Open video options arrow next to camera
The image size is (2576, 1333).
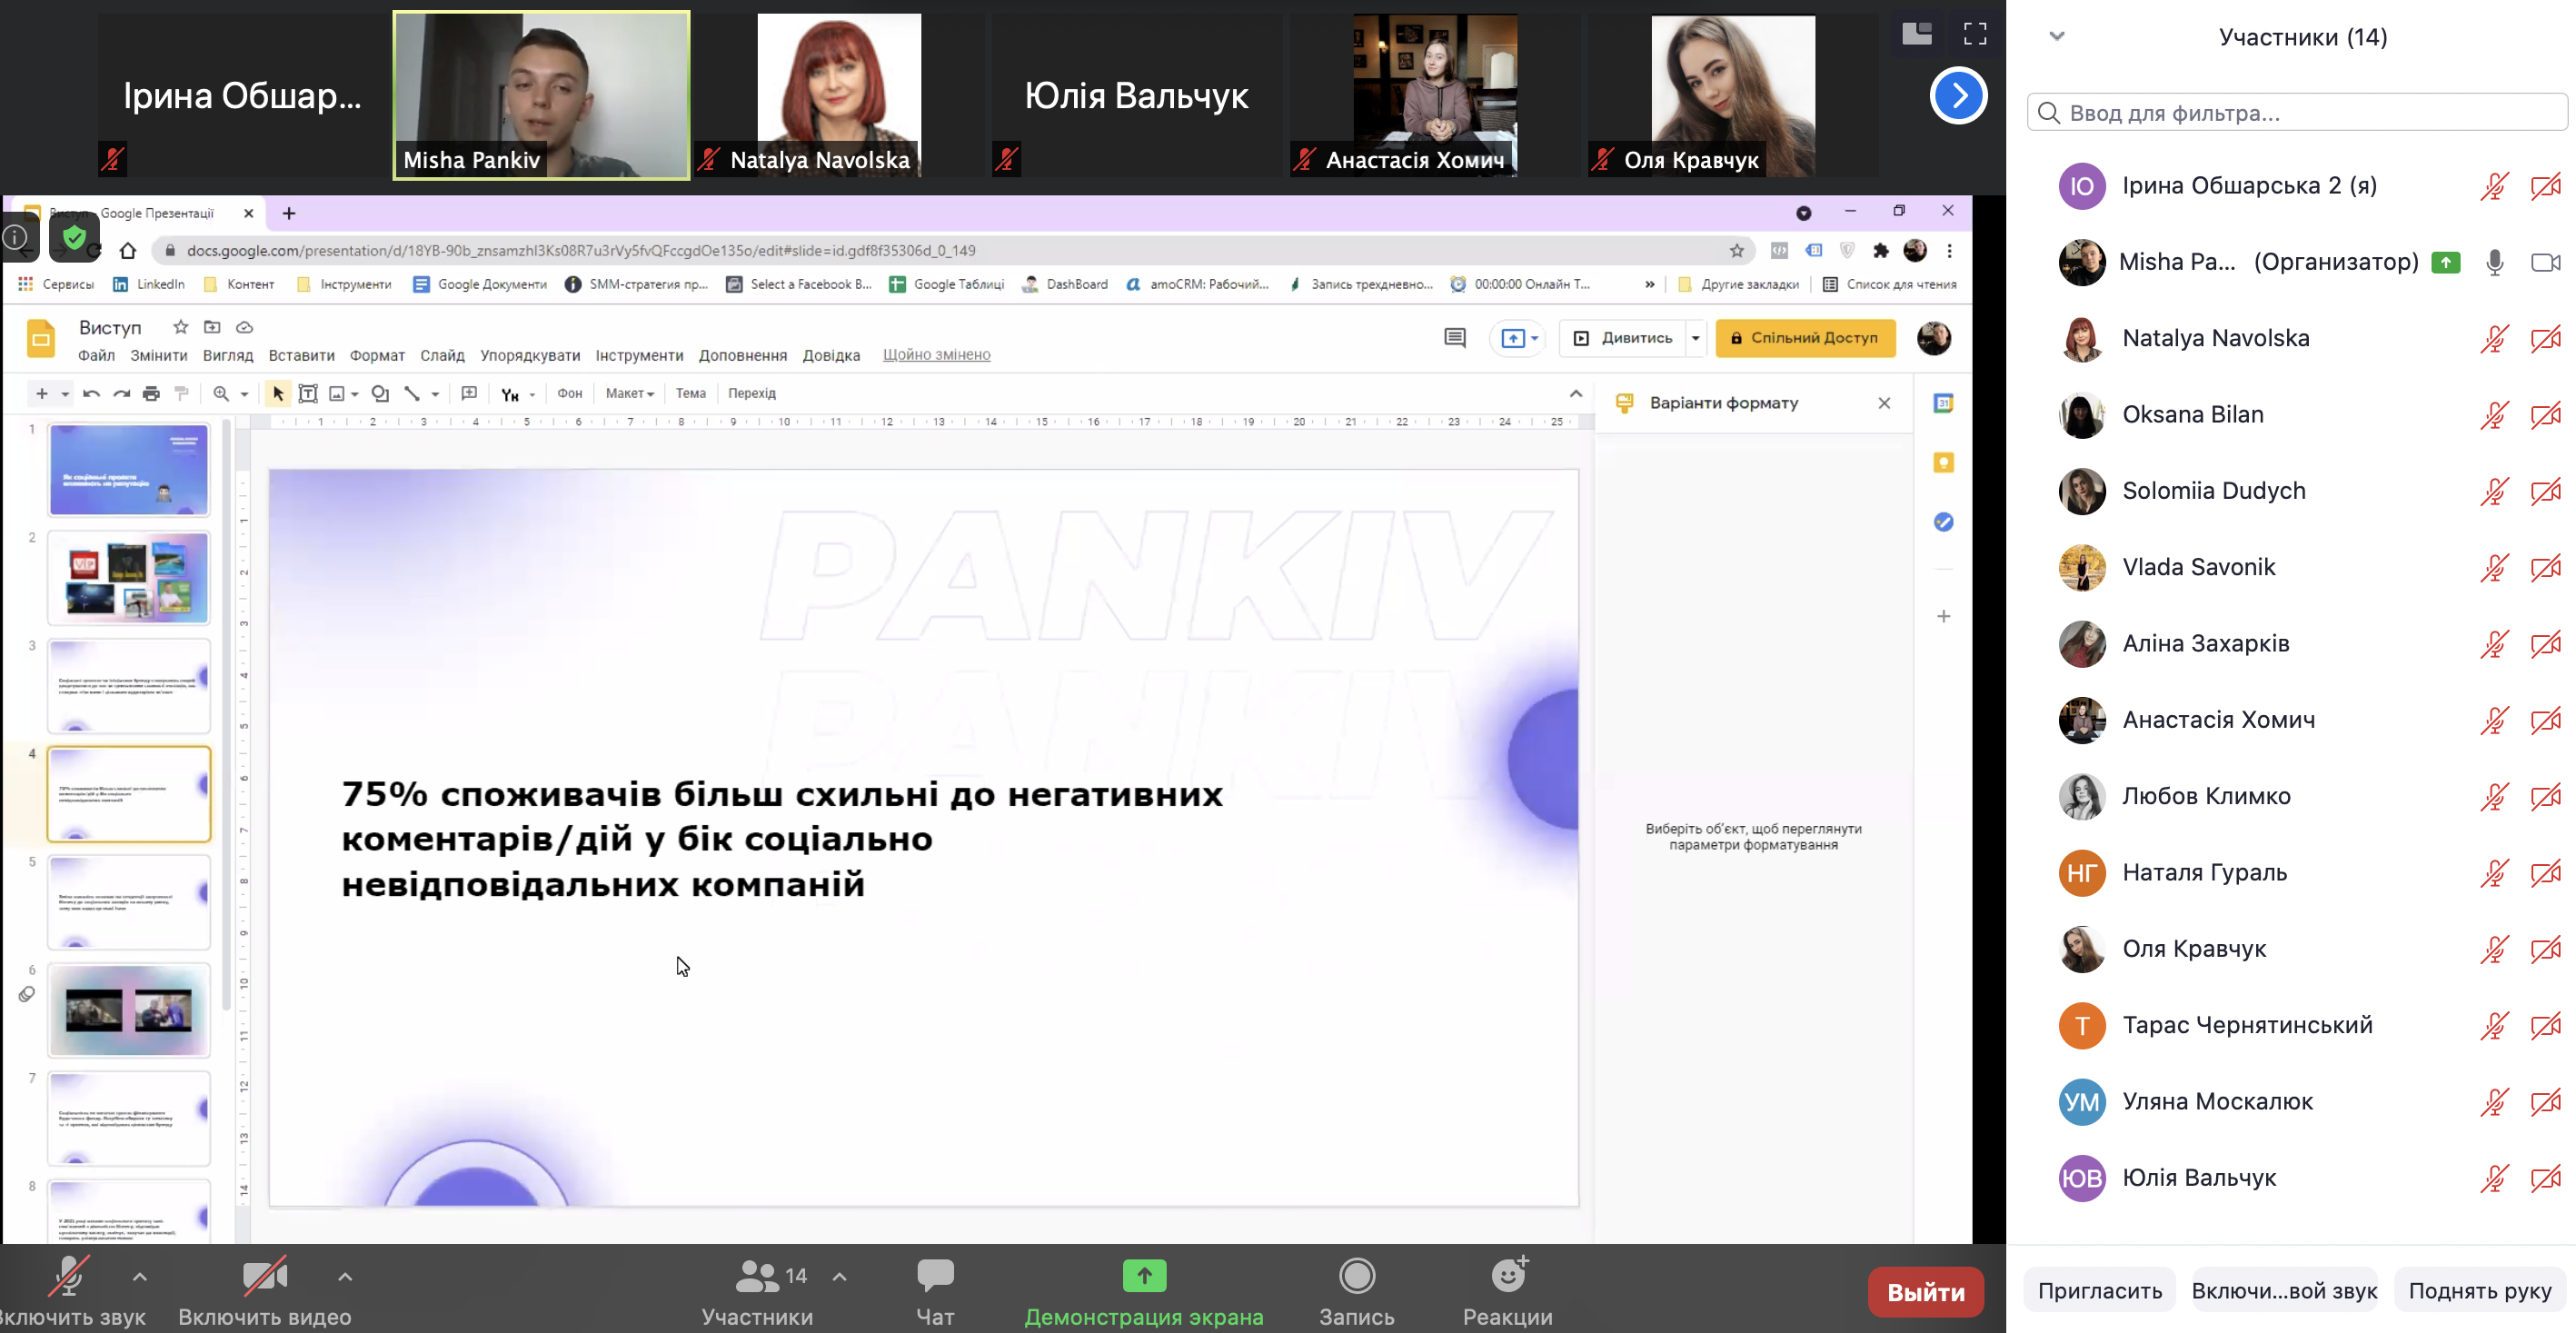345,1277
